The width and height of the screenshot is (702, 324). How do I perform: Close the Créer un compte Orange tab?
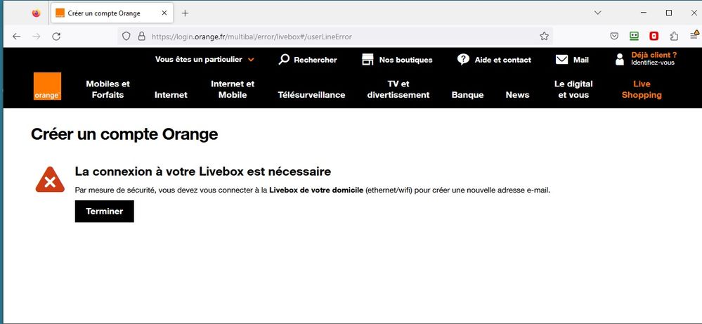coord(164,13)
